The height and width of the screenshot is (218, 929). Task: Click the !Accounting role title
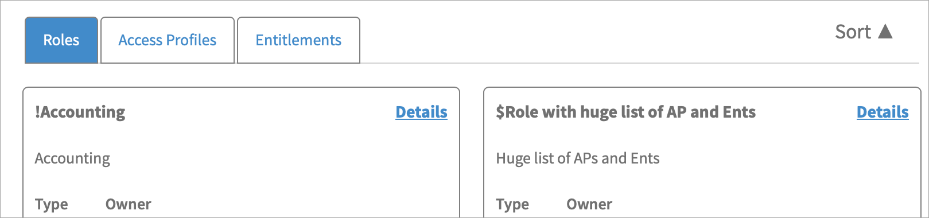pyautogui.click(x=80, y=112)
